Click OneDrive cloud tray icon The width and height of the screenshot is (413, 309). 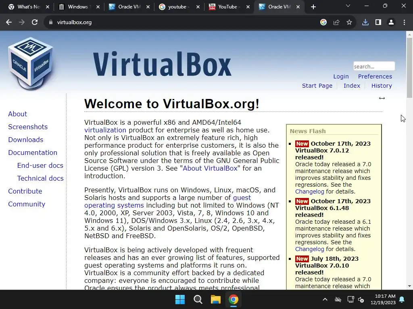(338, 299)
